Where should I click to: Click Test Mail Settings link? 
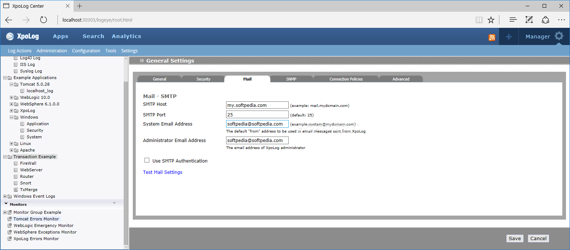pyautogui.click(x=162, y=172)
